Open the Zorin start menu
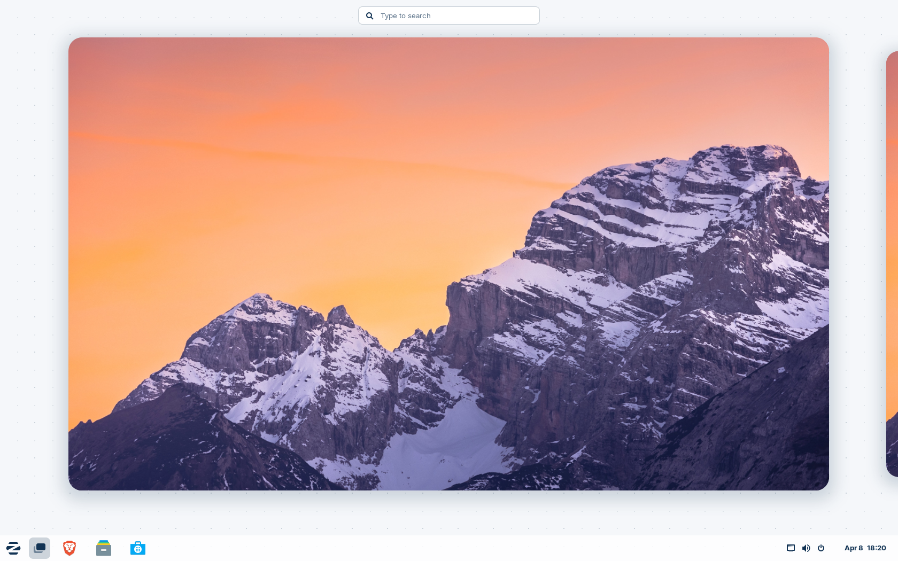The image size is (898, 561). (13, 548)
